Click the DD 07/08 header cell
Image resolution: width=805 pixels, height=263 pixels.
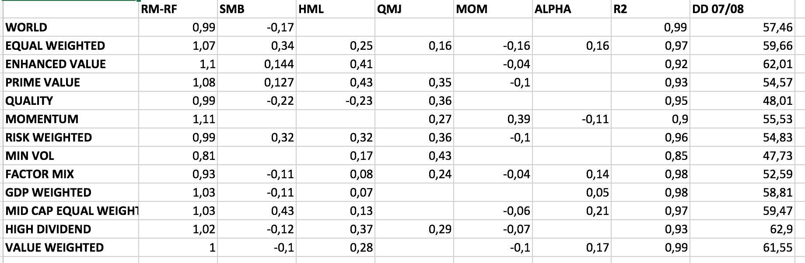pos(742,9)
